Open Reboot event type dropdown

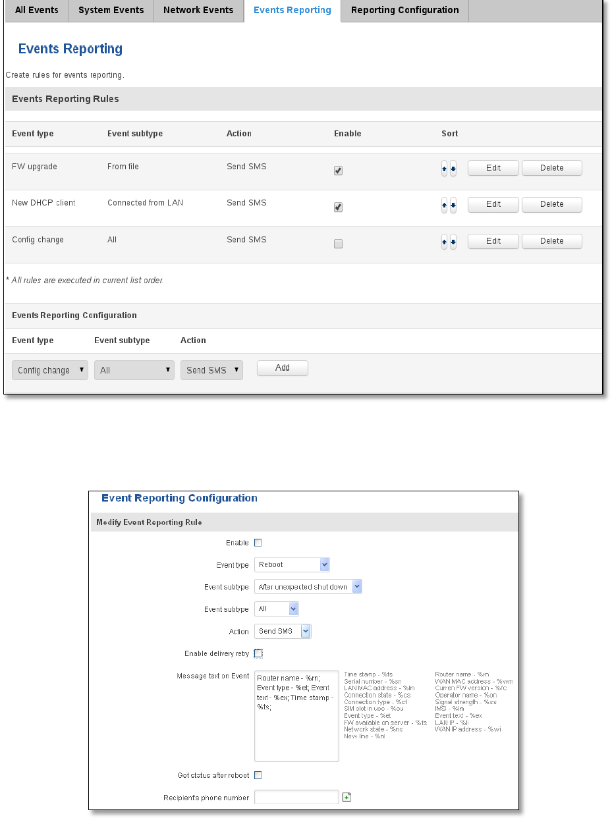pos(292,564)
